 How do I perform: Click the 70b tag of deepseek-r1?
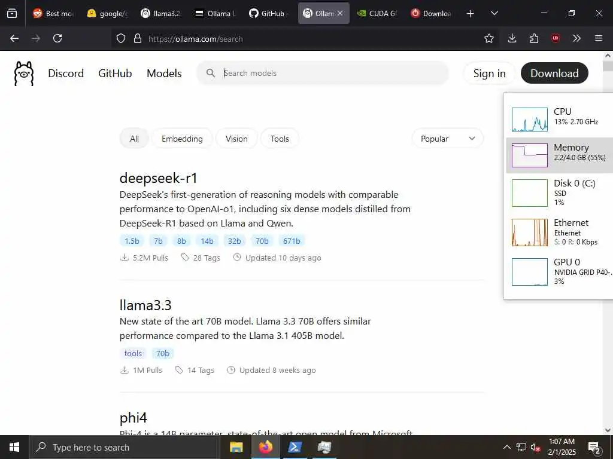pyautogui.click(x=262, y=241)
